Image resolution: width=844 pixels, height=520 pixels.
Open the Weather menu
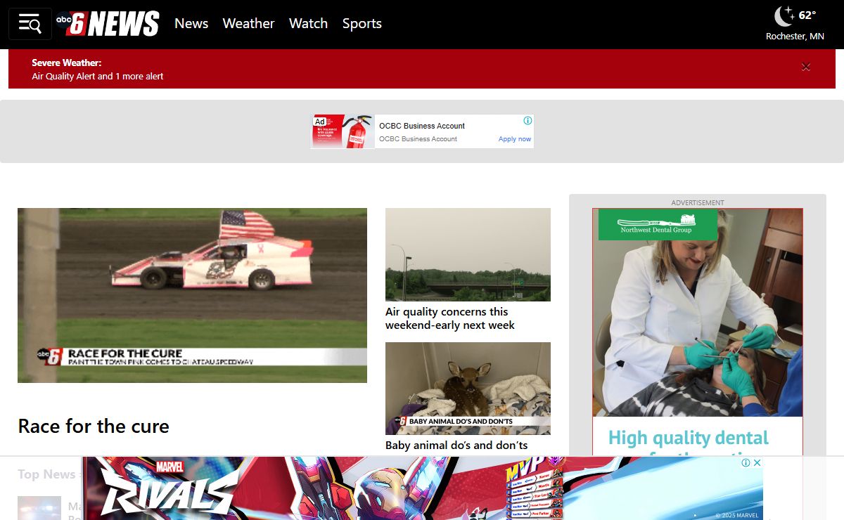[248, 23]
